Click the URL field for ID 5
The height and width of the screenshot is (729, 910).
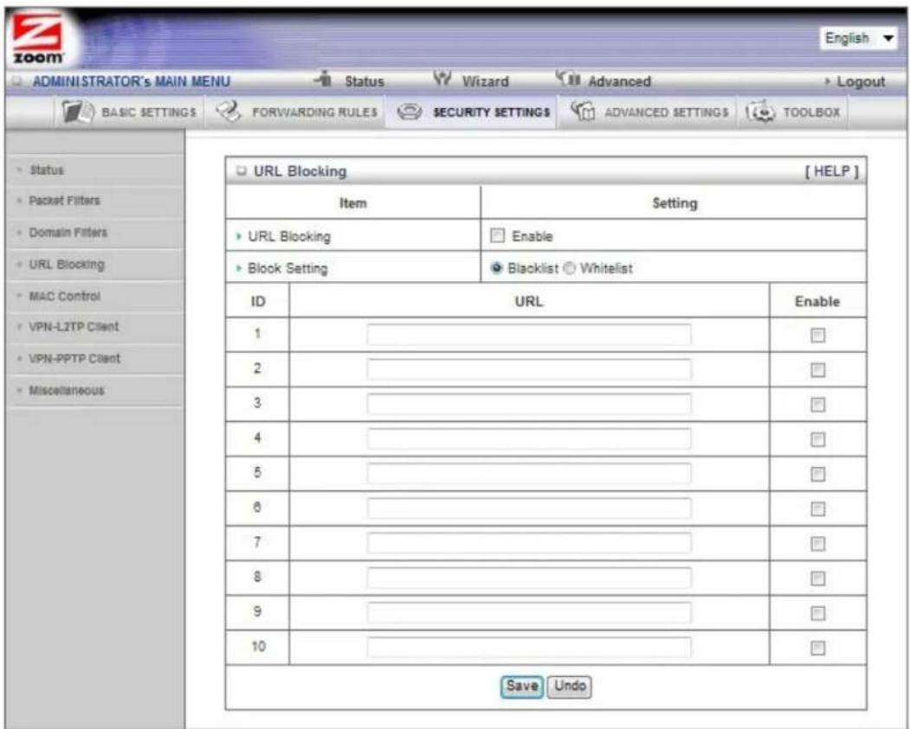(529, 473)
